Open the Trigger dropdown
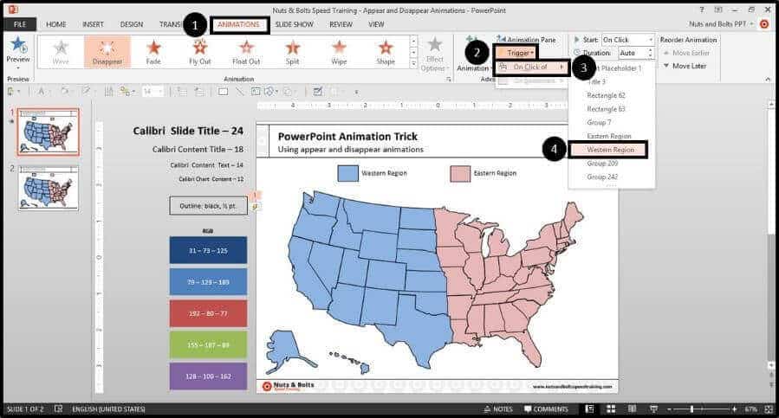Viewport: 779px width, 418px height. pyautogui.click(x=516, y=53)
